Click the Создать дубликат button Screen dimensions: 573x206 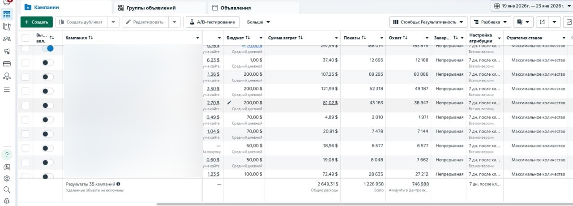pyautogui.click(x=82, y=22)
